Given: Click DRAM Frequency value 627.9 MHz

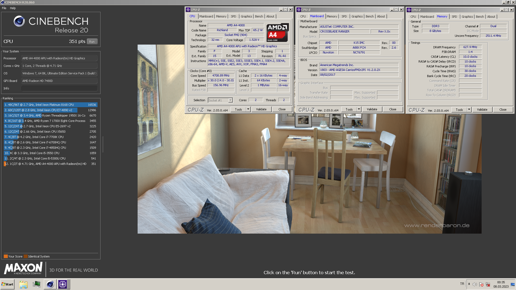Looking at the screenshot, I should point(470,47).
